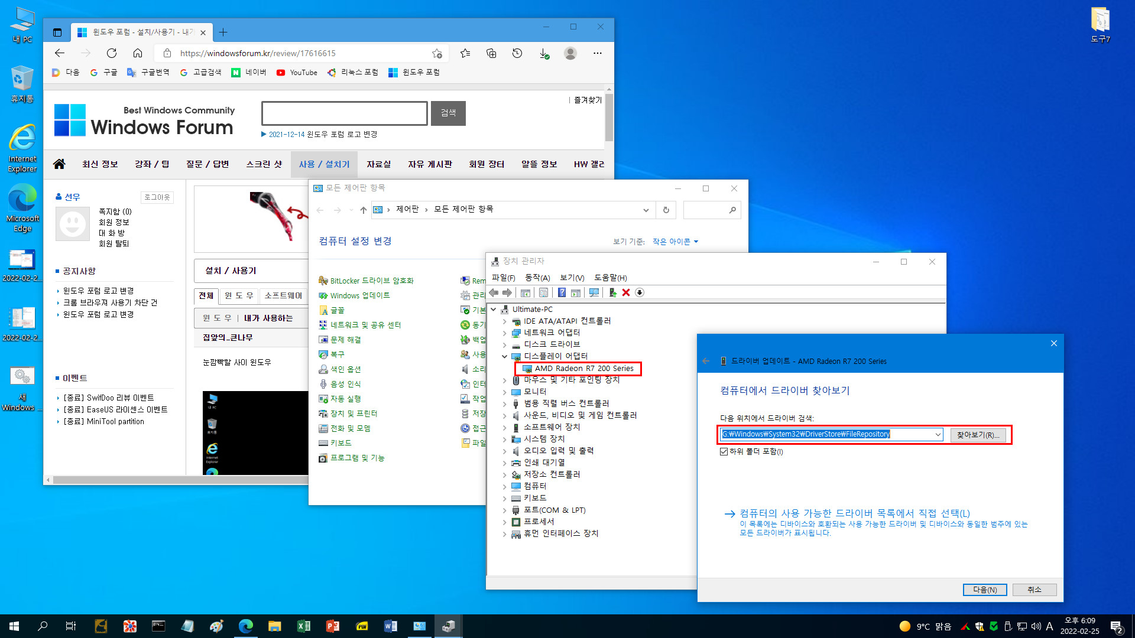Open the notification center in the taskbar
The image size is (1135, 638).
[x=1117, y=626]
